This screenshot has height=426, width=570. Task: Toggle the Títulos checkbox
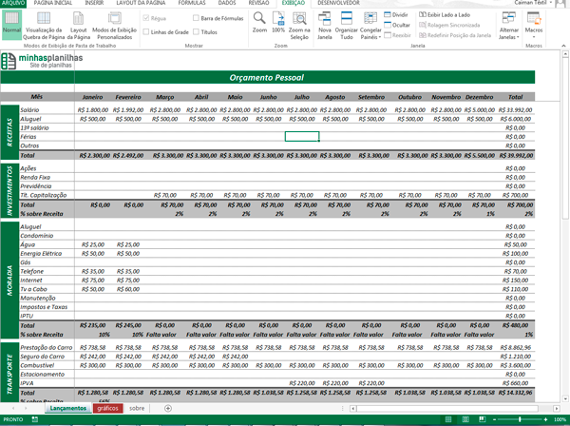pos(195,31)
